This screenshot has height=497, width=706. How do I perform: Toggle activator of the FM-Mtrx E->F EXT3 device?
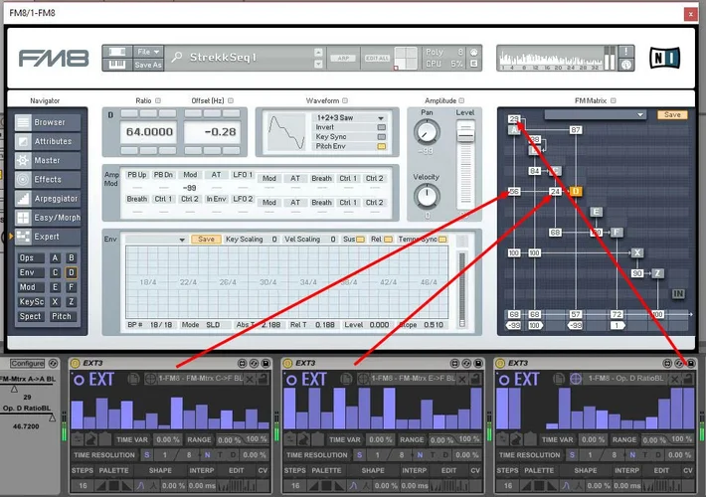coord(287,363)
